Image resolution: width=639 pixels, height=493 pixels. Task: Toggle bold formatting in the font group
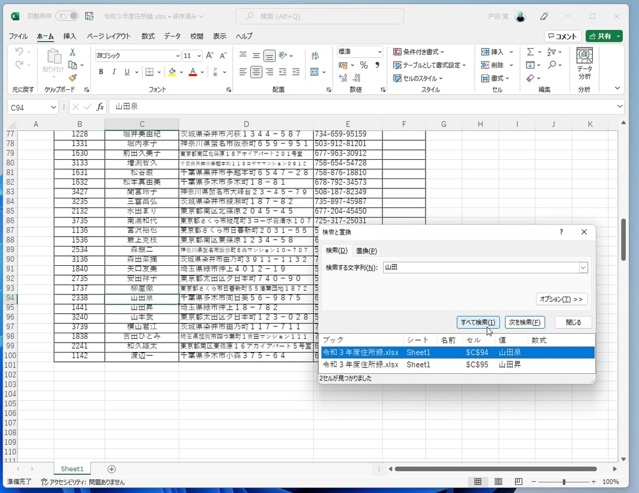(x=100, y=72)
